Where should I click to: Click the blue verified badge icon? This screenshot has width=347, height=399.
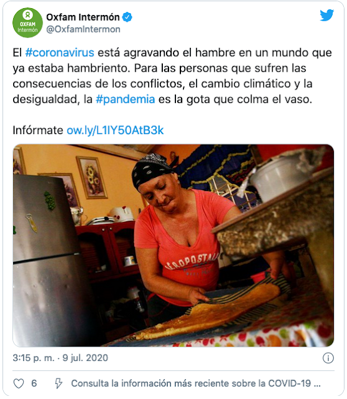pos(127,17)
